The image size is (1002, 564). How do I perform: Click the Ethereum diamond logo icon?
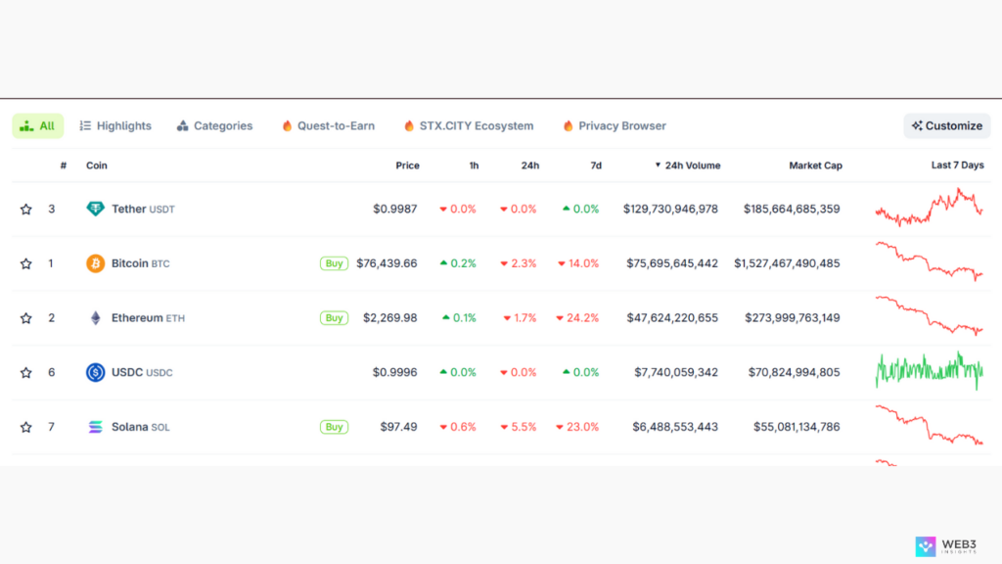click(x=95, y=318)
